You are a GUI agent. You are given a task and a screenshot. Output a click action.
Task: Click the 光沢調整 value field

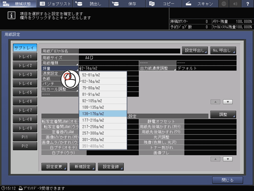tap(210, 137)
